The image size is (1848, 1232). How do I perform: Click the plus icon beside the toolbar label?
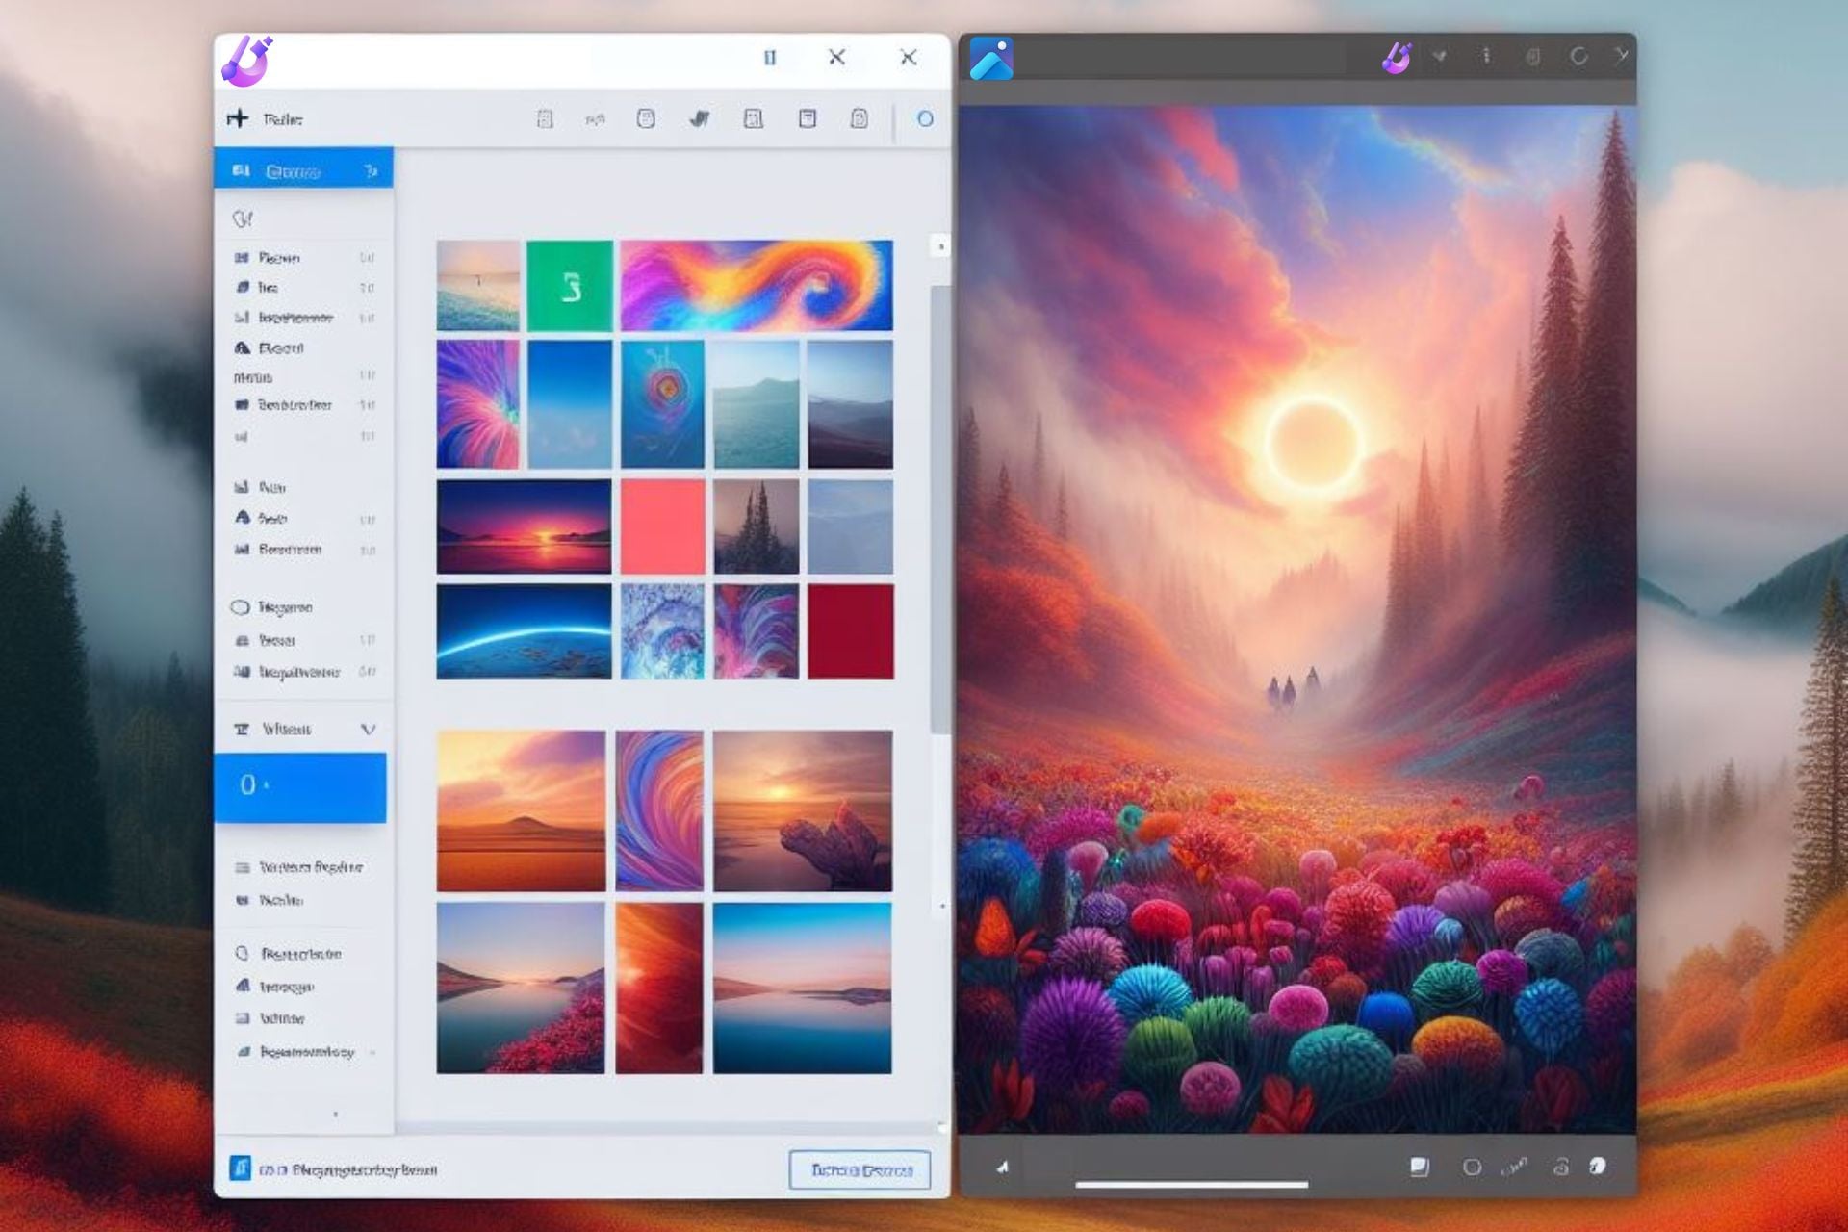pos(237,118)
